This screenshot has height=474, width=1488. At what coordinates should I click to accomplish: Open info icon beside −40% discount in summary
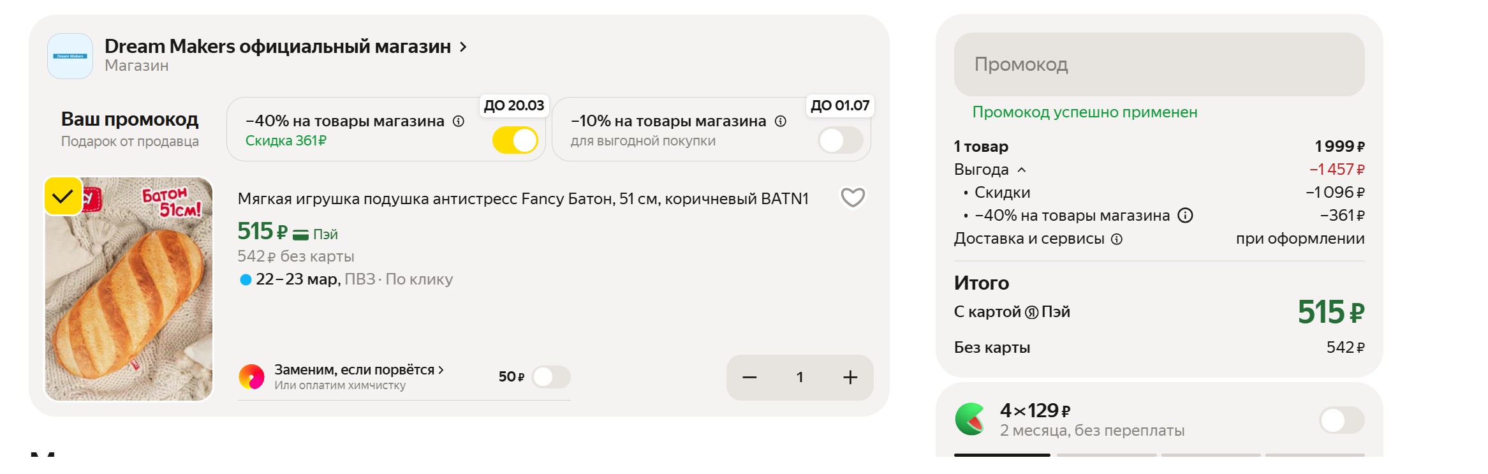point(1184,216)
